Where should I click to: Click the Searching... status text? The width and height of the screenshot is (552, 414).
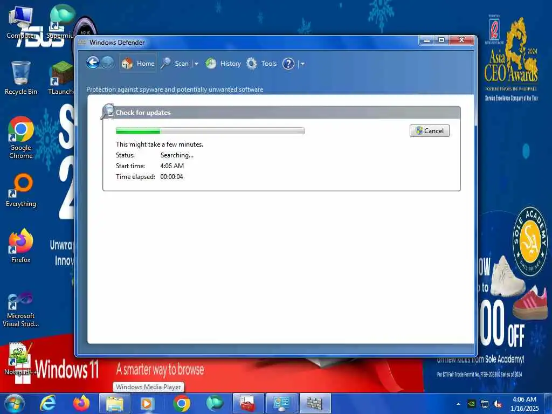pyautogui.click(x=177, y=155)
